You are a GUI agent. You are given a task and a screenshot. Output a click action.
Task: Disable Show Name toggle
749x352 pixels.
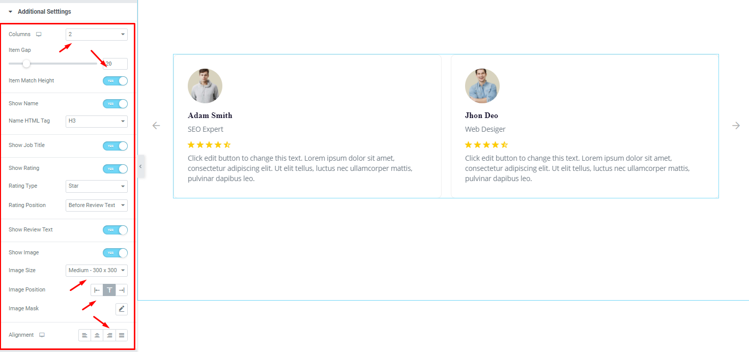[115, 104]
